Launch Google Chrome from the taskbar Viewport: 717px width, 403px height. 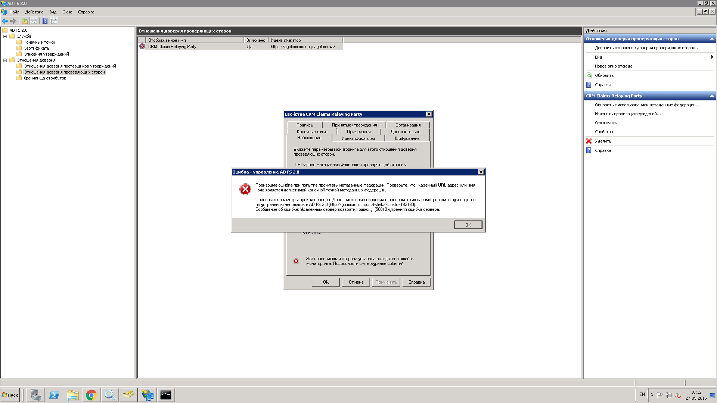(x=91, y=395)
